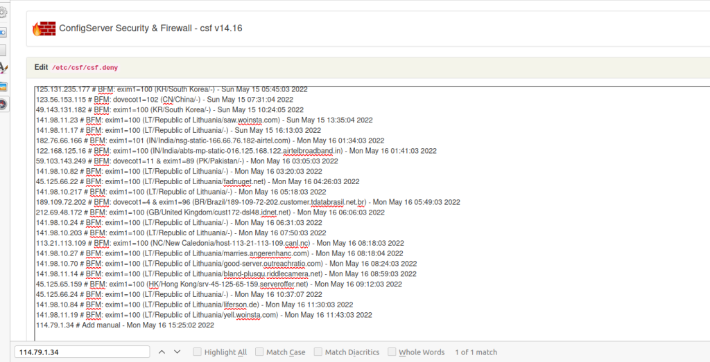Viewport: 710px width, 362px height.
Task: Click the line for IP 123.56.153.115
Action: (164, 100)
